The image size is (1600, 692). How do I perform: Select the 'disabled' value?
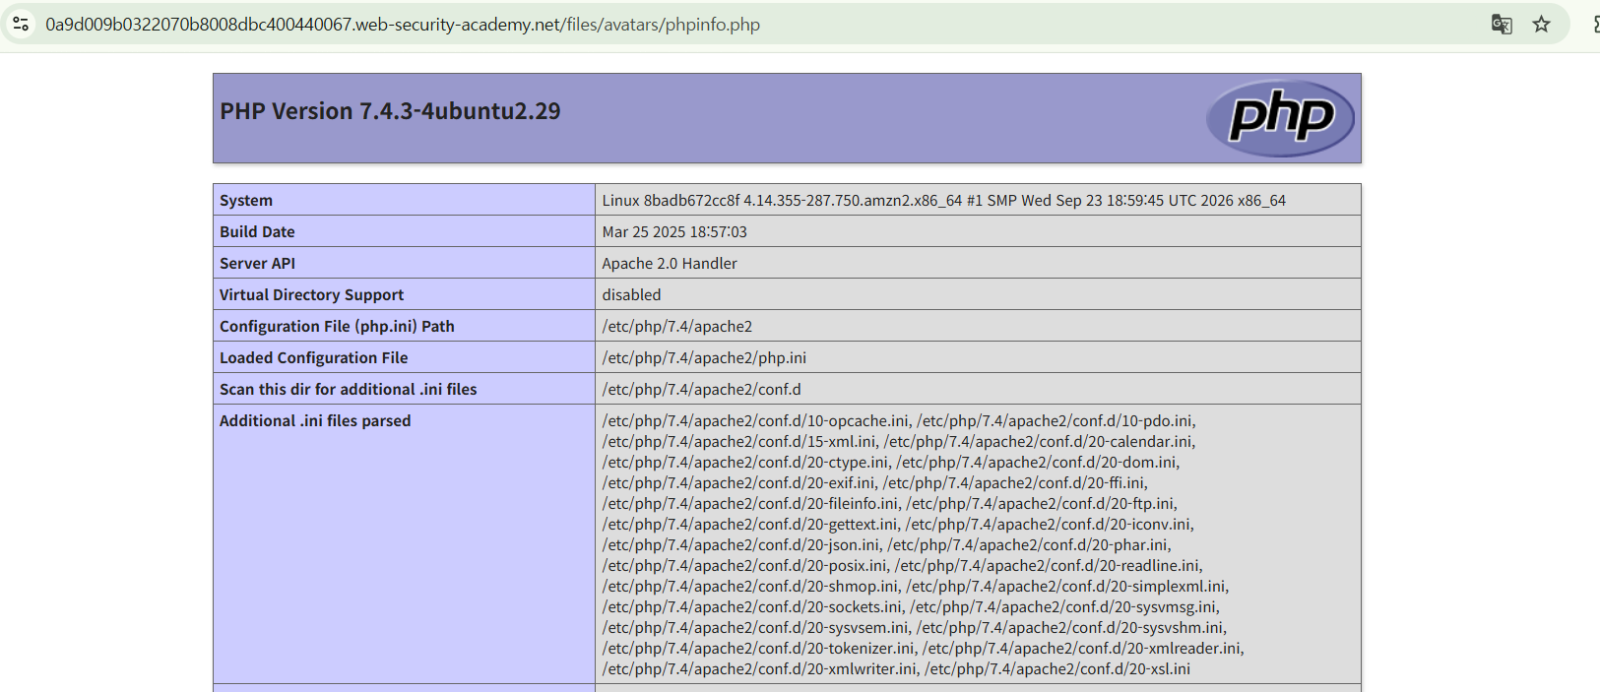click(x=631, y=294)
